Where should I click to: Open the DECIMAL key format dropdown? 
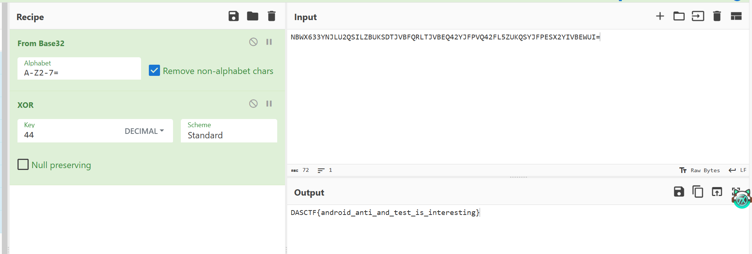[x=144, y=131]
